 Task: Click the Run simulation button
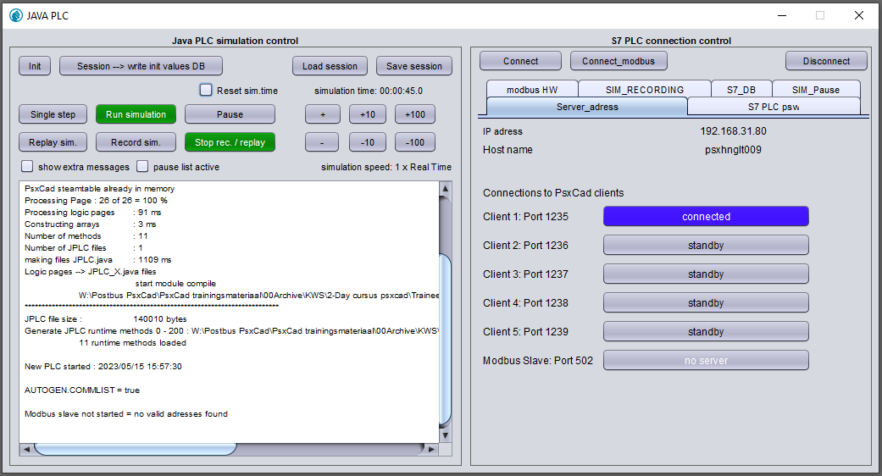coord(136,114)
